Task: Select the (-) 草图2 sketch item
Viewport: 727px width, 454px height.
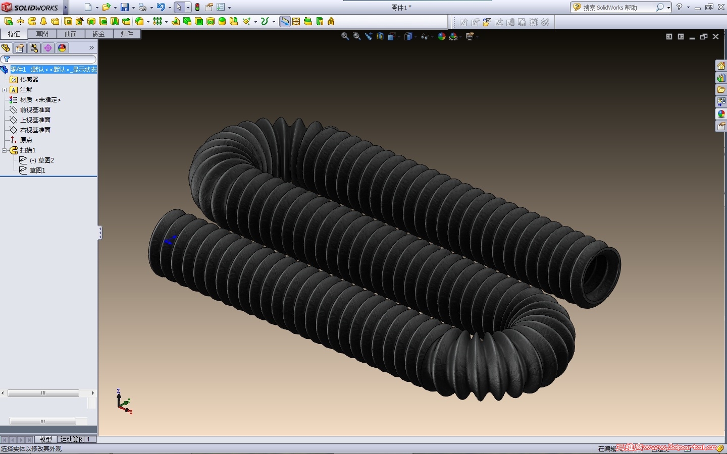Action: [36, 160]
